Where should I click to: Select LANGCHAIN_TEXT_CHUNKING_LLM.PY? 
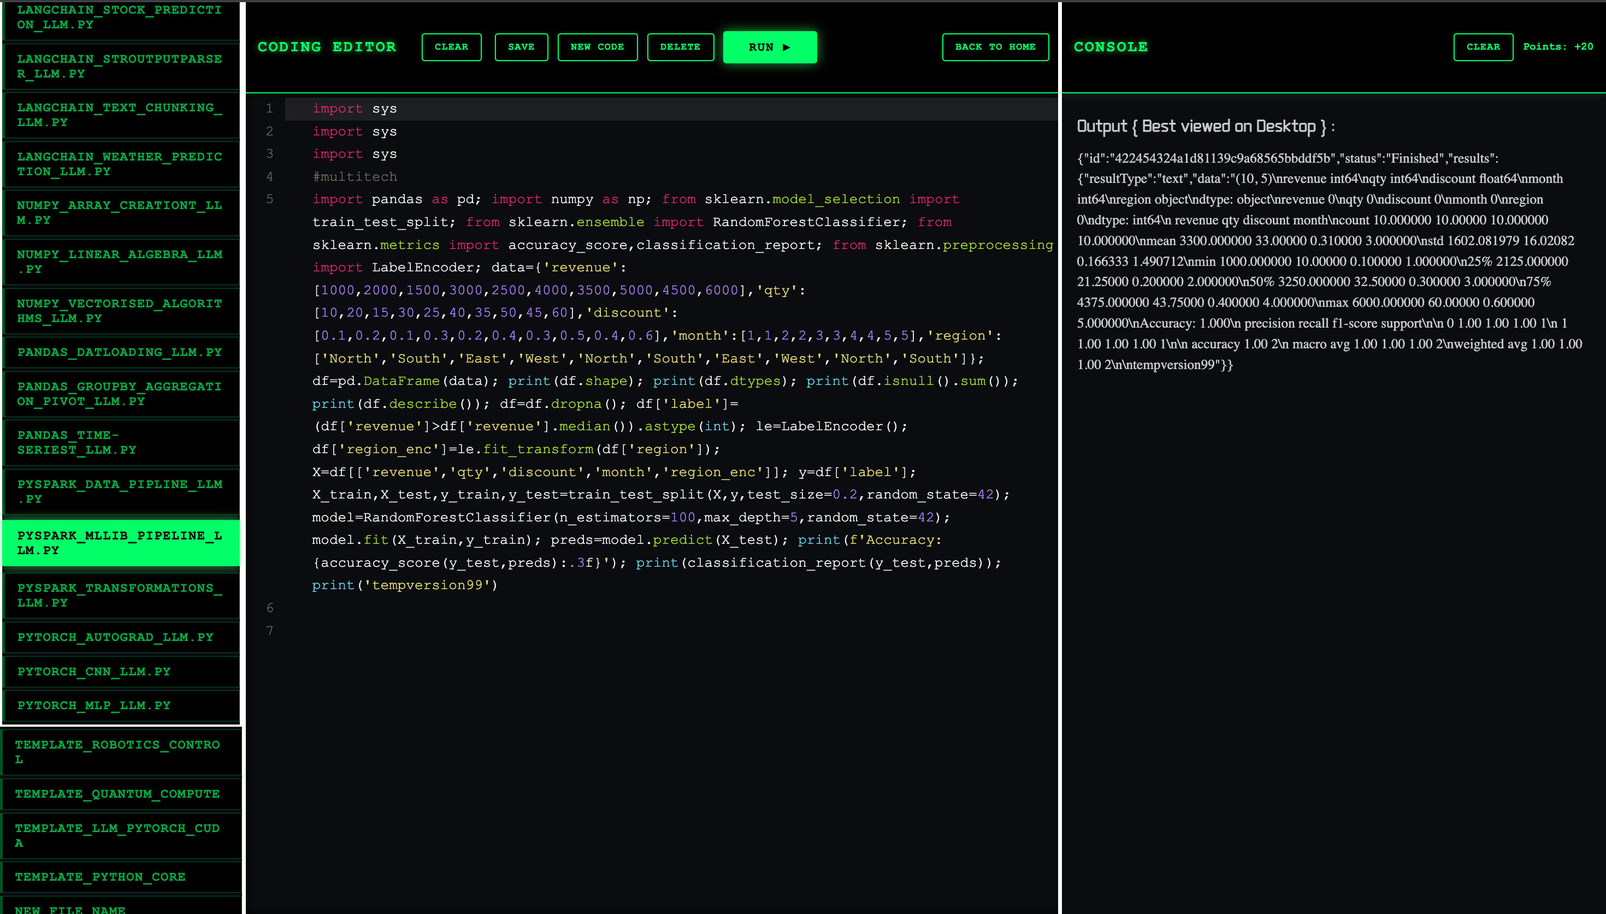click(121, 116)
